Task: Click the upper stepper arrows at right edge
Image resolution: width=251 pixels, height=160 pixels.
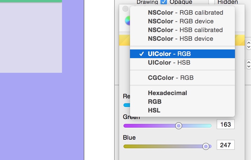Action: [249, 45]
